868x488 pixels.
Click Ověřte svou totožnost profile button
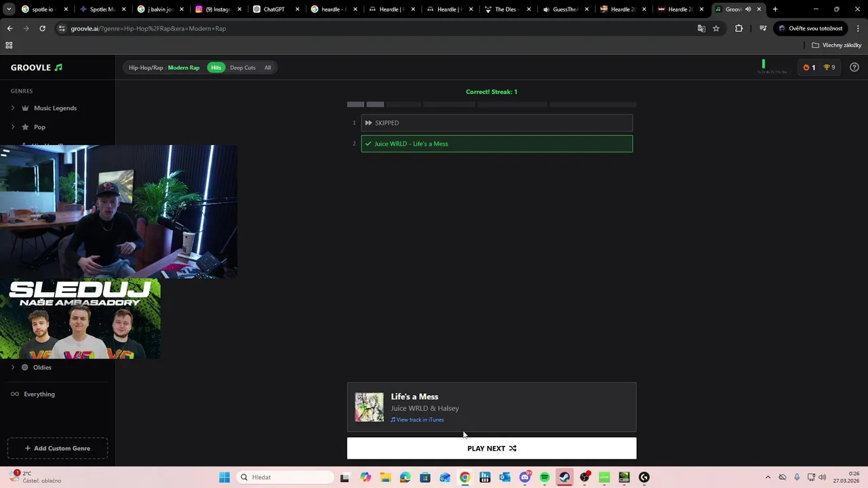tap(810, 28)
